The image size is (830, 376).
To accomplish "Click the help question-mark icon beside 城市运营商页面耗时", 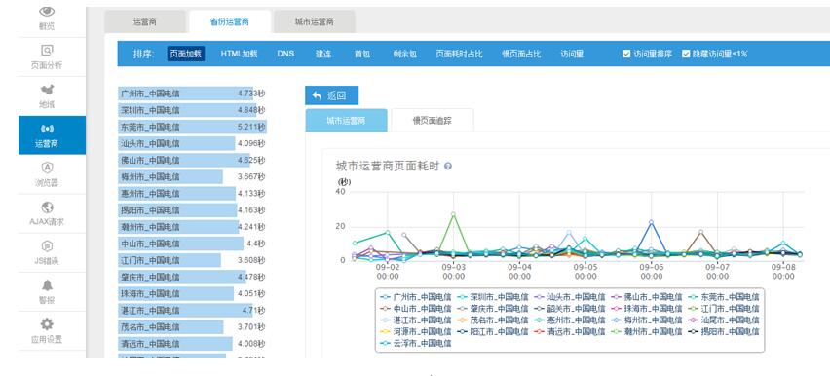I will [448, 167].
